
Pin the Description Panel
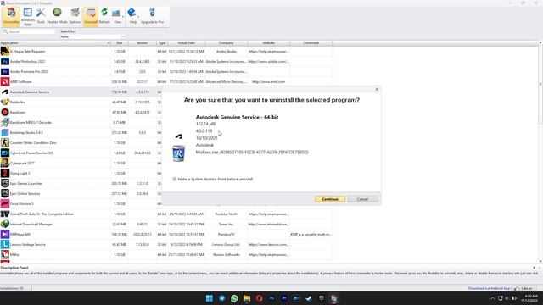[x=534, y=268]
